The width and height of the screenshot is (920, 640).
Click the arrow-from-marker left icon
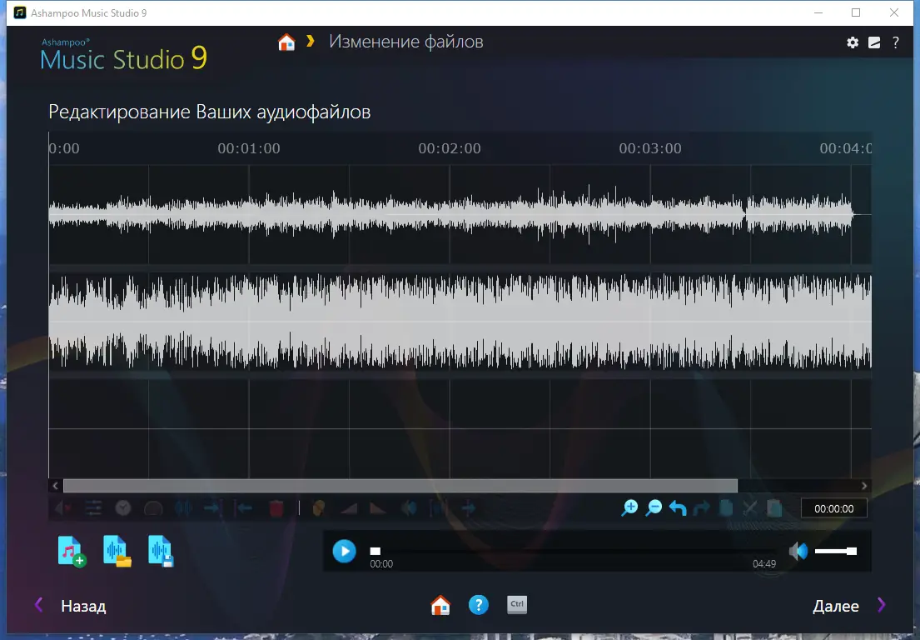pyautogui.click(x=243, y=507)
